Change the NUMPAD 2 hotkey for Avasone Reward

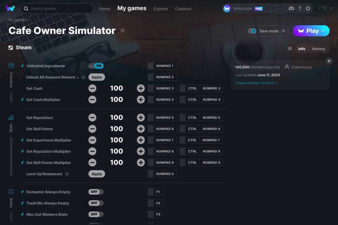[162, 77]
